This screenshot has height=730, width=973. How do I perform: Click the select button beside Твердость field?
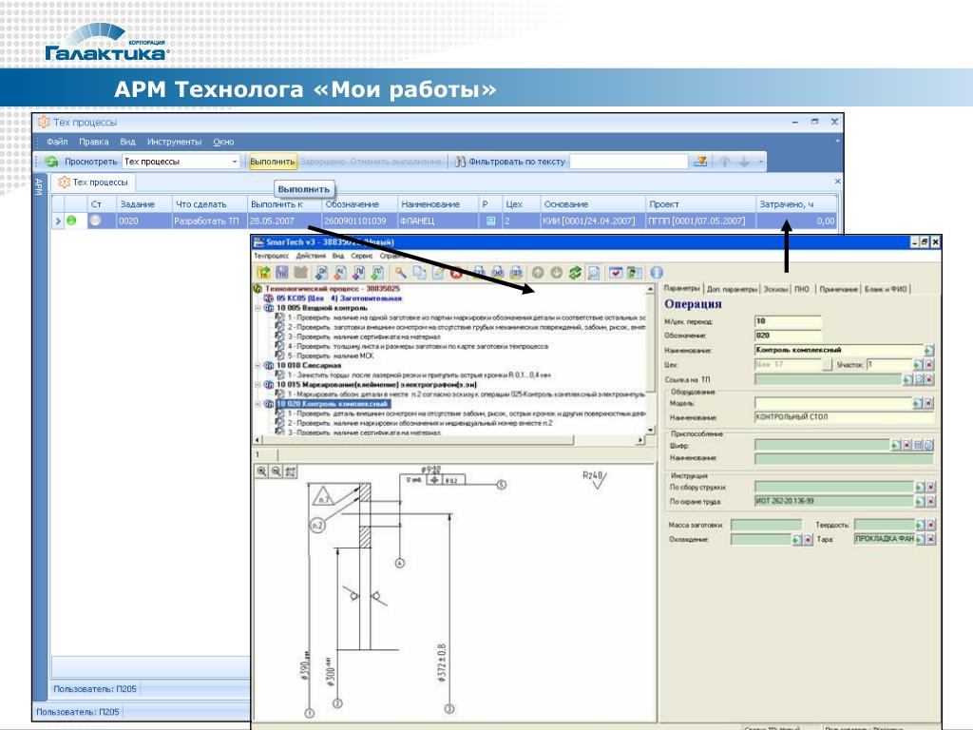920,525
